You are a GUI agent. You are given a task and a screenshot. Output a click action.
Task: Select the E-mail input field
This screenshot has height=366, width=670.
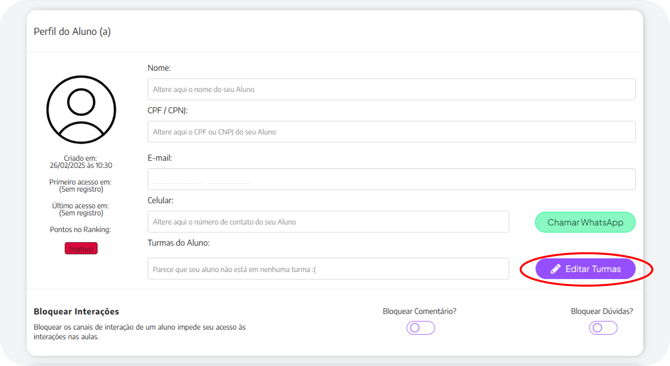click(391, 179)
